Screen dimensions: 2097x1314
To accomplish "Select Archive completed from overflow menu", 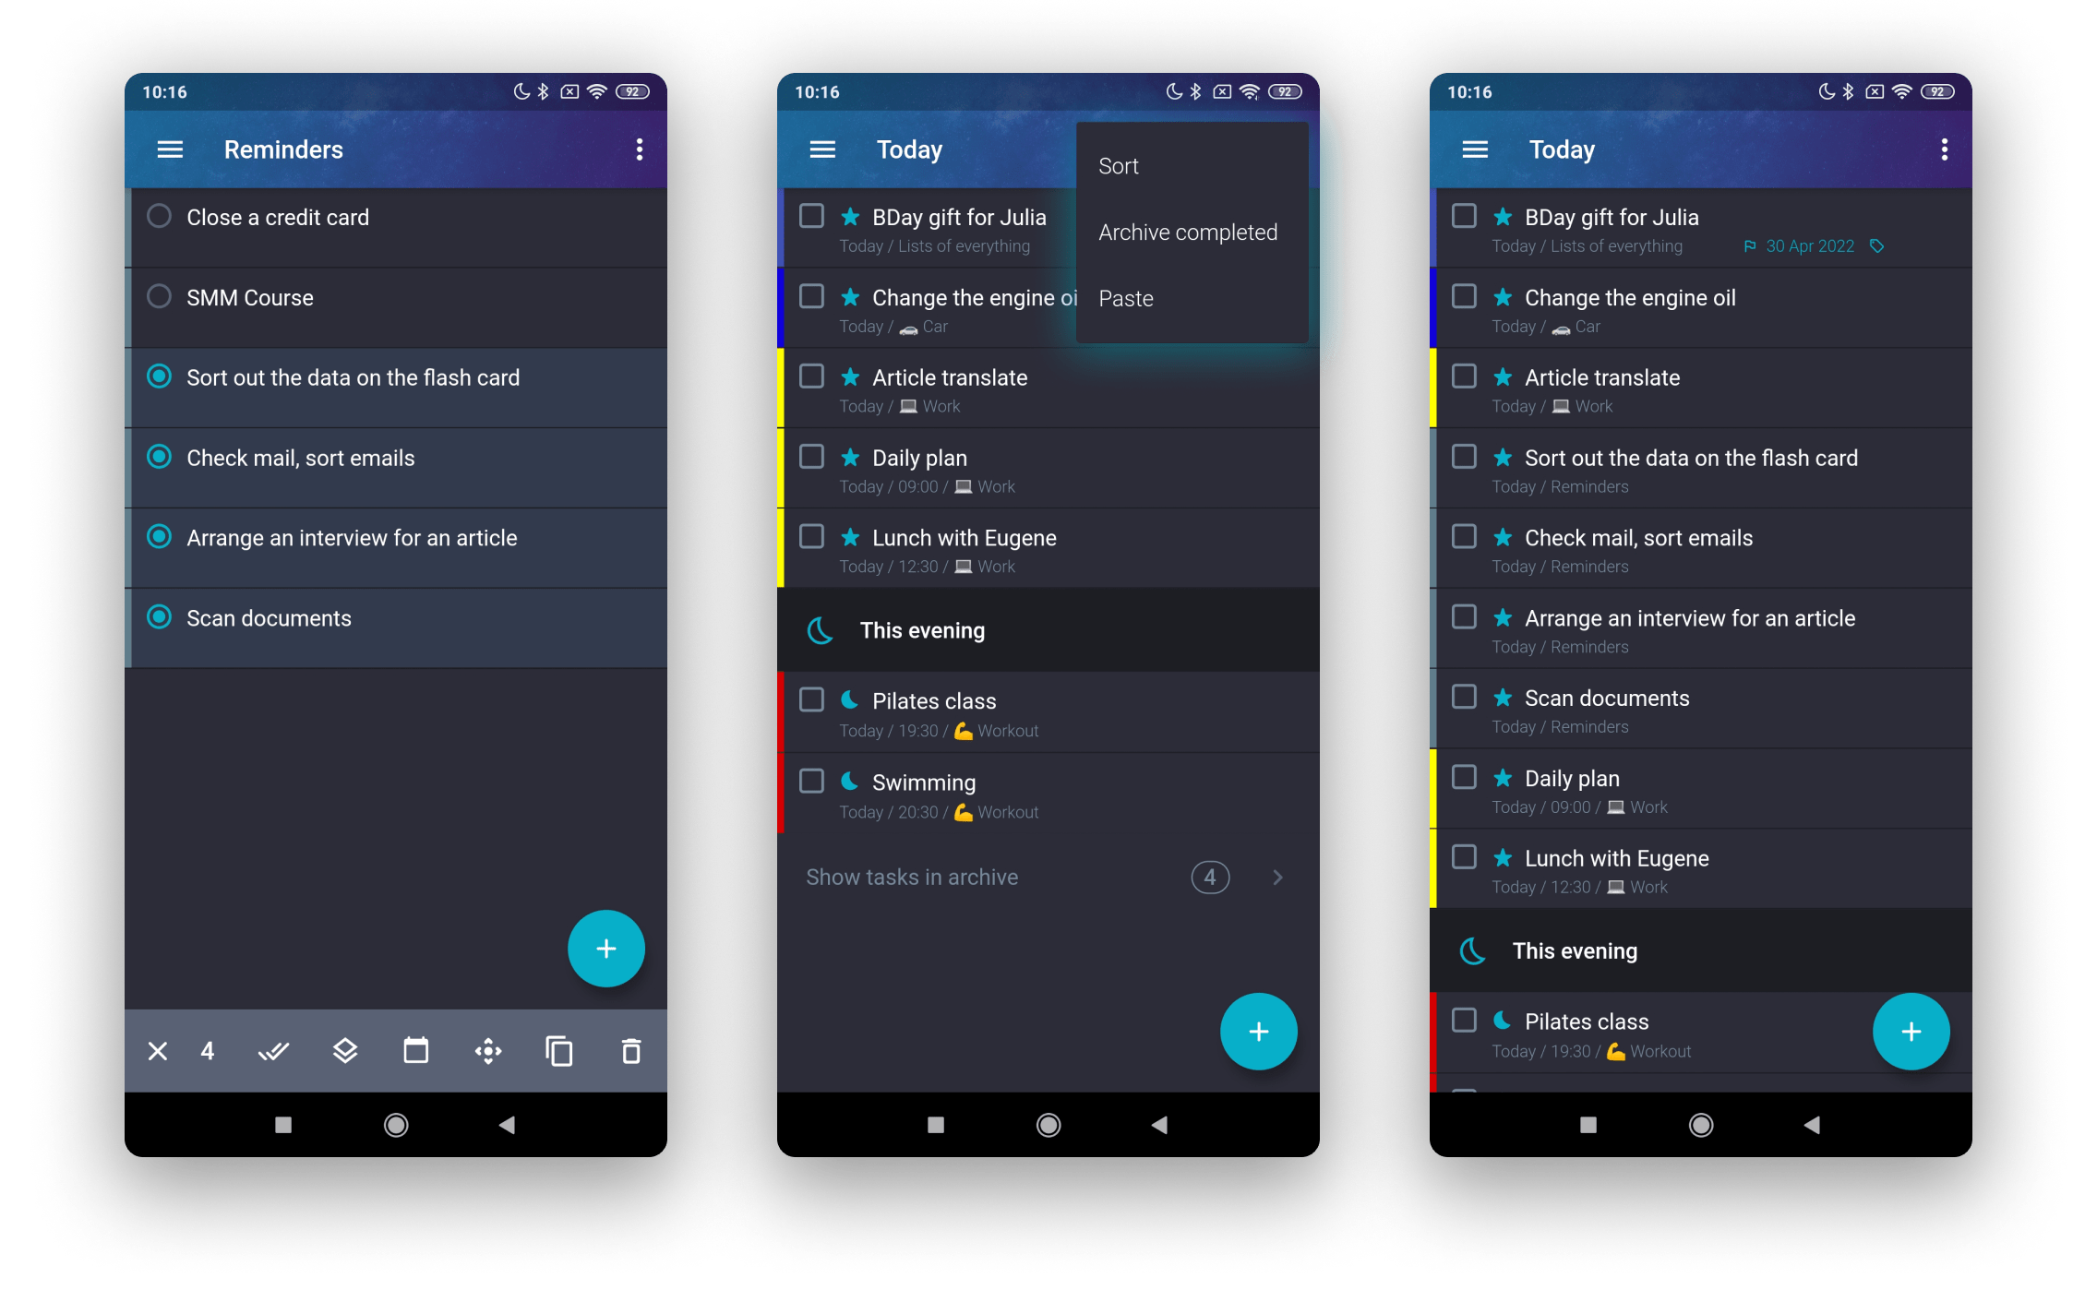I will [1185, 232].
